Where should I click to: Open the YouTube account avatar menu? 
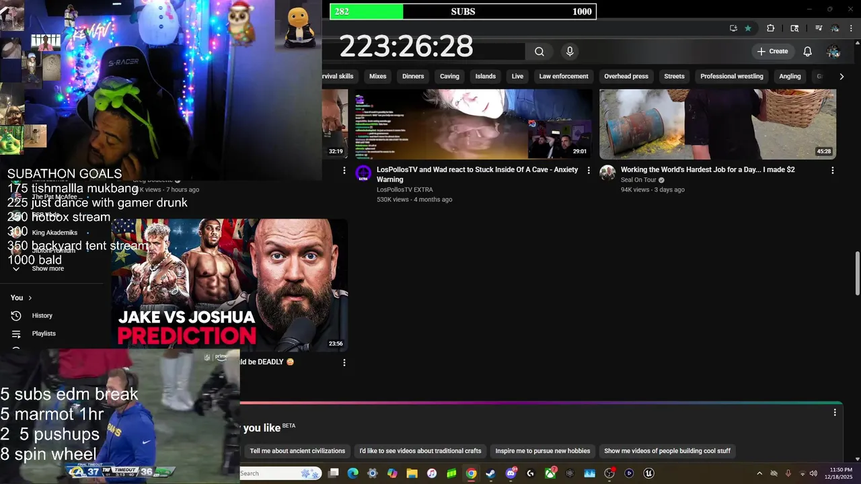pyautogui.click(x=833, y=51)
